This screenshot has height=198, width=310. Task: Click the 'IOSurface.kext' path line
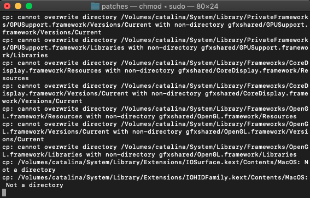[155, 162]
